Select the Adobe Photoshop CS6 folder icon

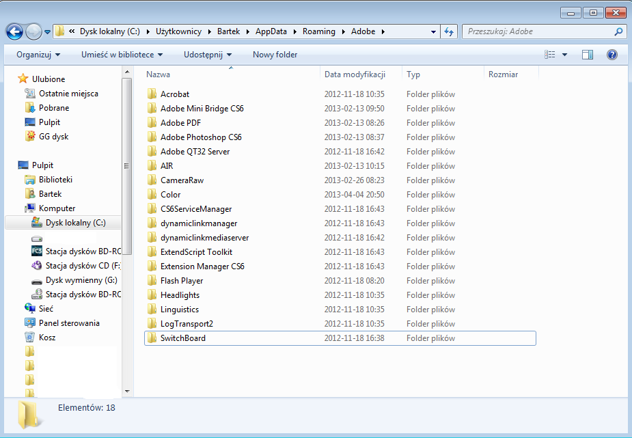[152, 137]
